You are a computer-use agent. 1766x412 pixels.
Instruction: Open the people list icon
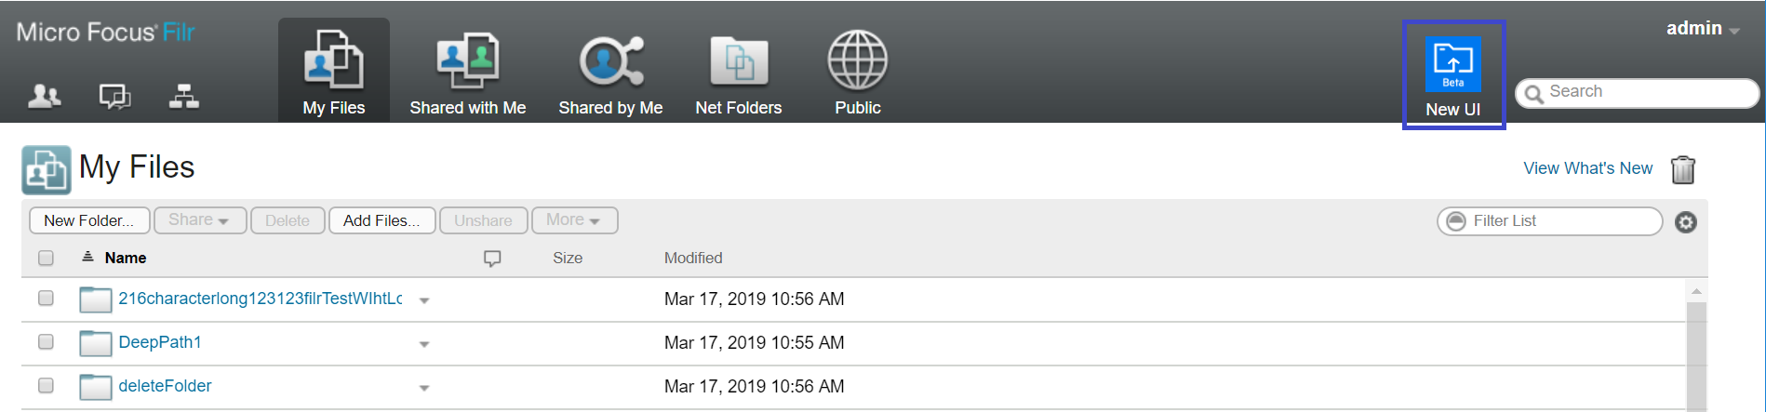tap(44, 96)
